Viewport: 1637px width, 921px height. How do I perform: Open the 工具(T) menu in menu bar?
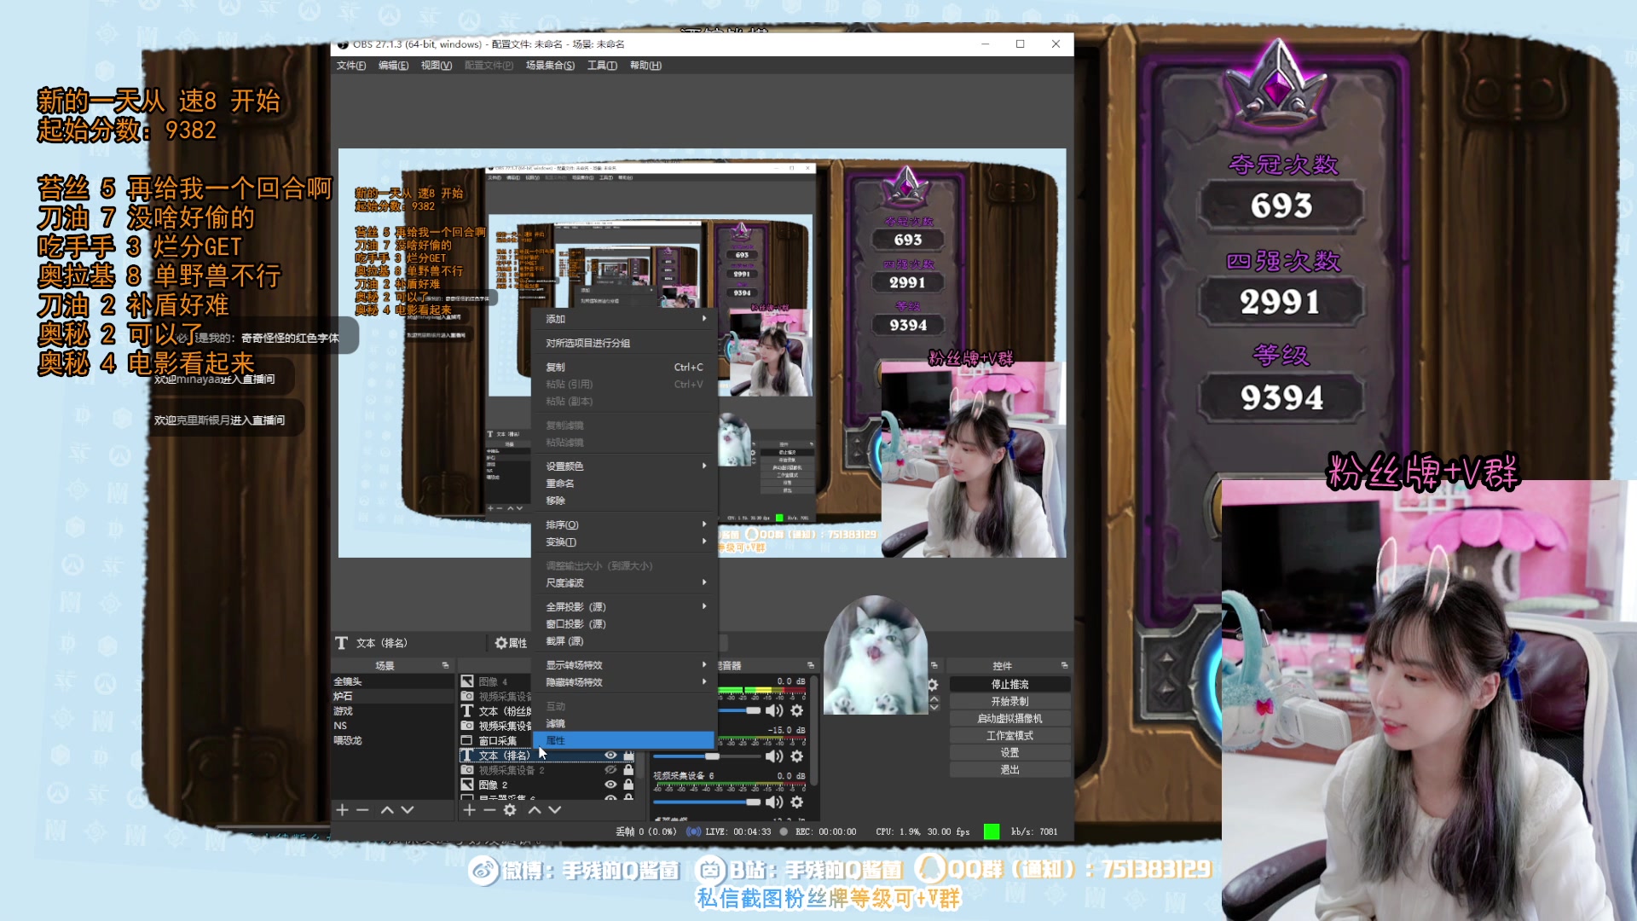pyautogui.click(x=601, y=66)
